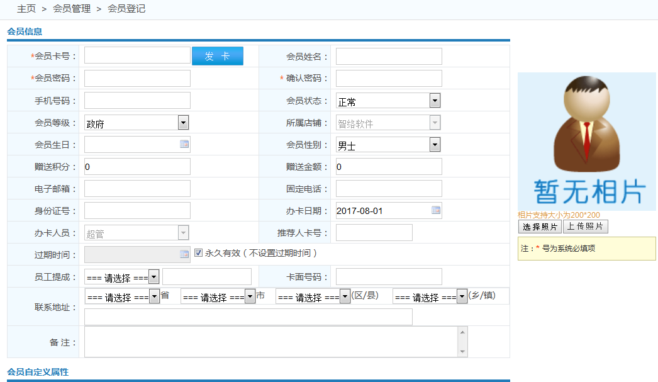Click the blue 发卡 button
The image size is (658, 382).
tap(217, 56)
